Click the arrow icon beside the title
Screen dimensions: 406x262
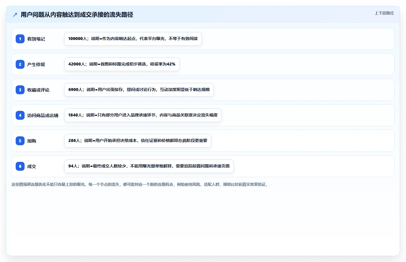[15, 15]
